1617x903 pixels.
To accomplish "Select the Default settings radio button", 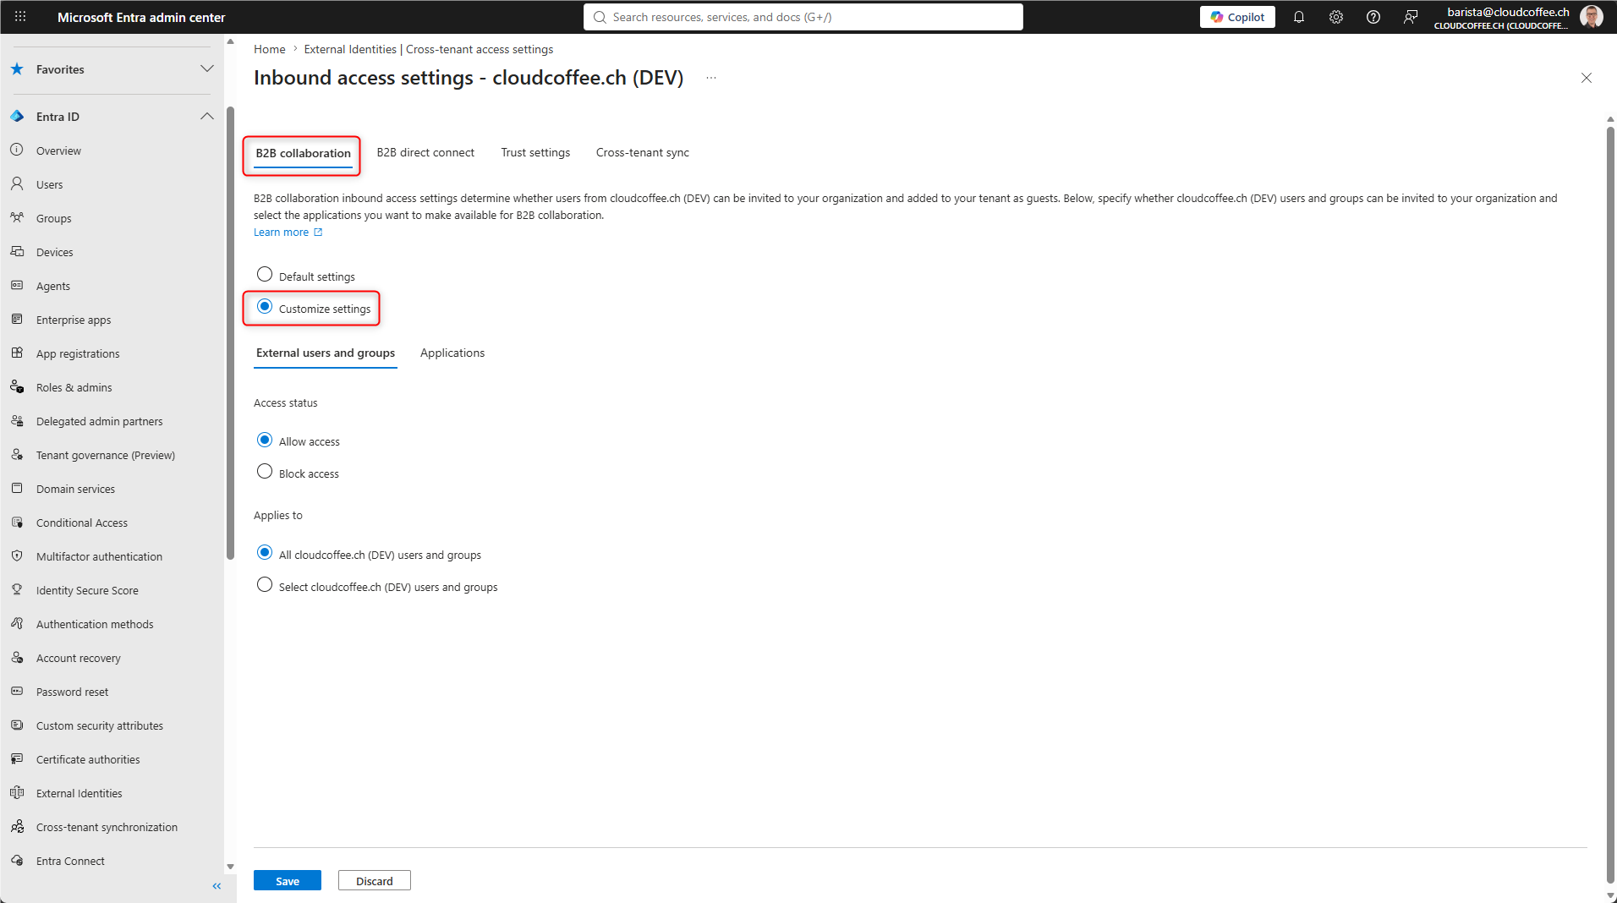I will click(x=265, y=275).
